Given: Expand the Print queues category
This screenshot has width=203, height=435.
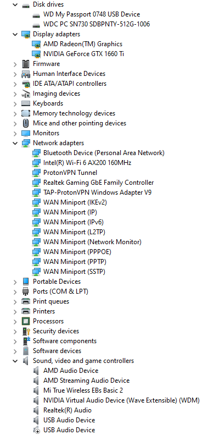Looking at the screenshot, I should 15,301.
